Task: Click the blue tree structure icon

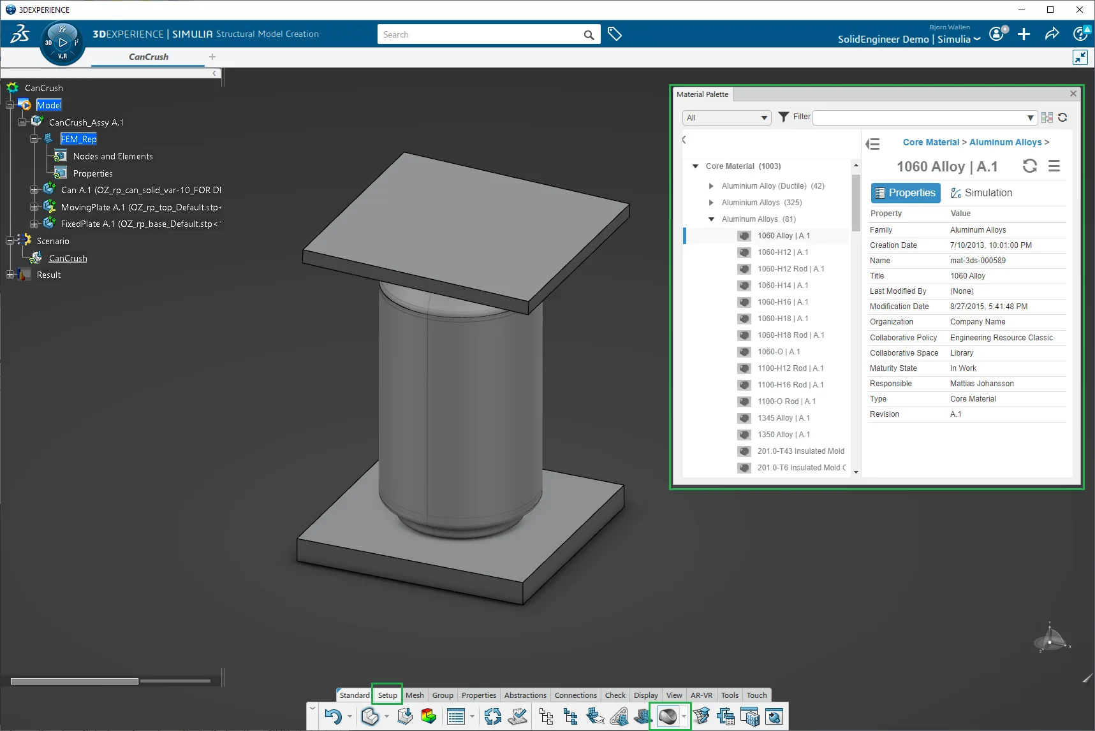Action: pyautogui.click(x=570, y=716)
